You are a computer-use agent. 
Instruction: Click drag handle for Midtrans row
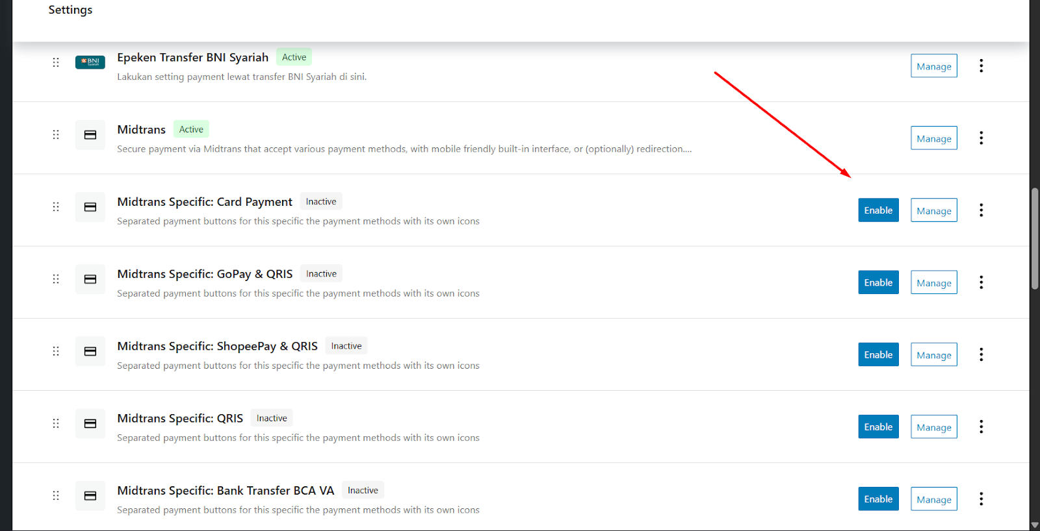pyautogui.click(x=56, y=134)
